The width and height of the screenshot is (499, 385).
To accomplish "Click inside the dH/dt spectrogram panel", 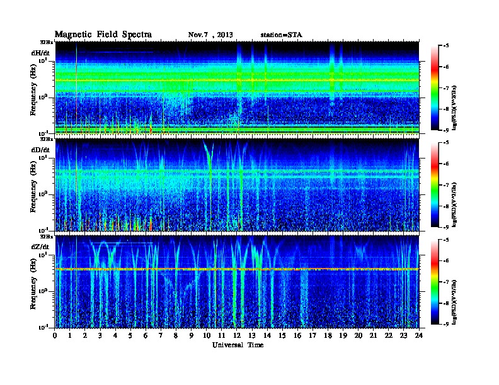I will 237,88.
